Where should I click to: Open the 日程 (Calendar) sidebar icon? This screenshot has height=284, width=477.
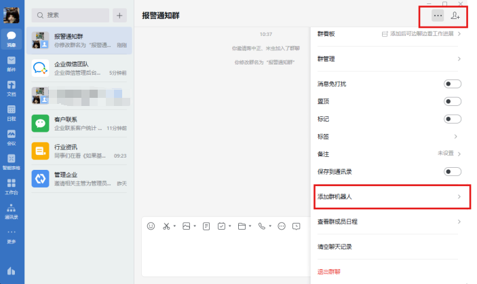click(x=12, y=113)
